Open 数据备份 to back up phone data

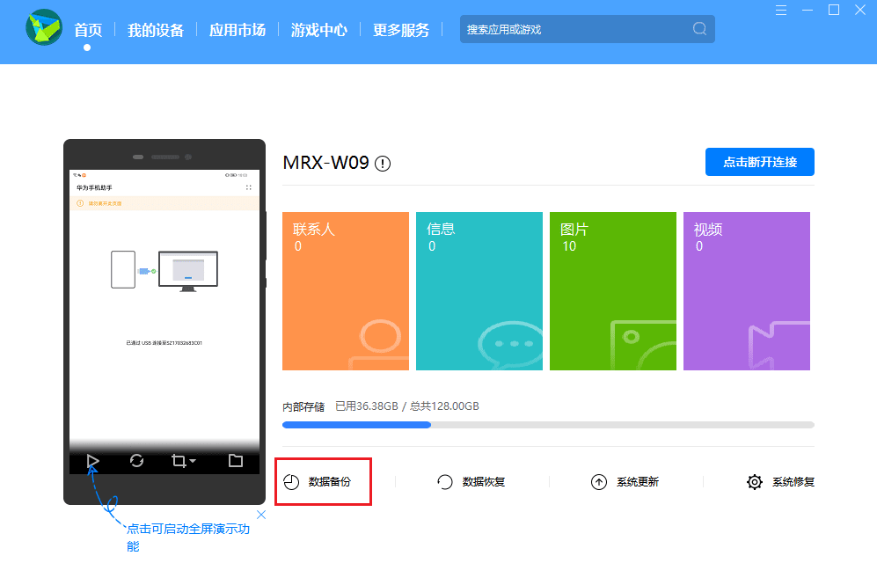(x=323, y=481)
